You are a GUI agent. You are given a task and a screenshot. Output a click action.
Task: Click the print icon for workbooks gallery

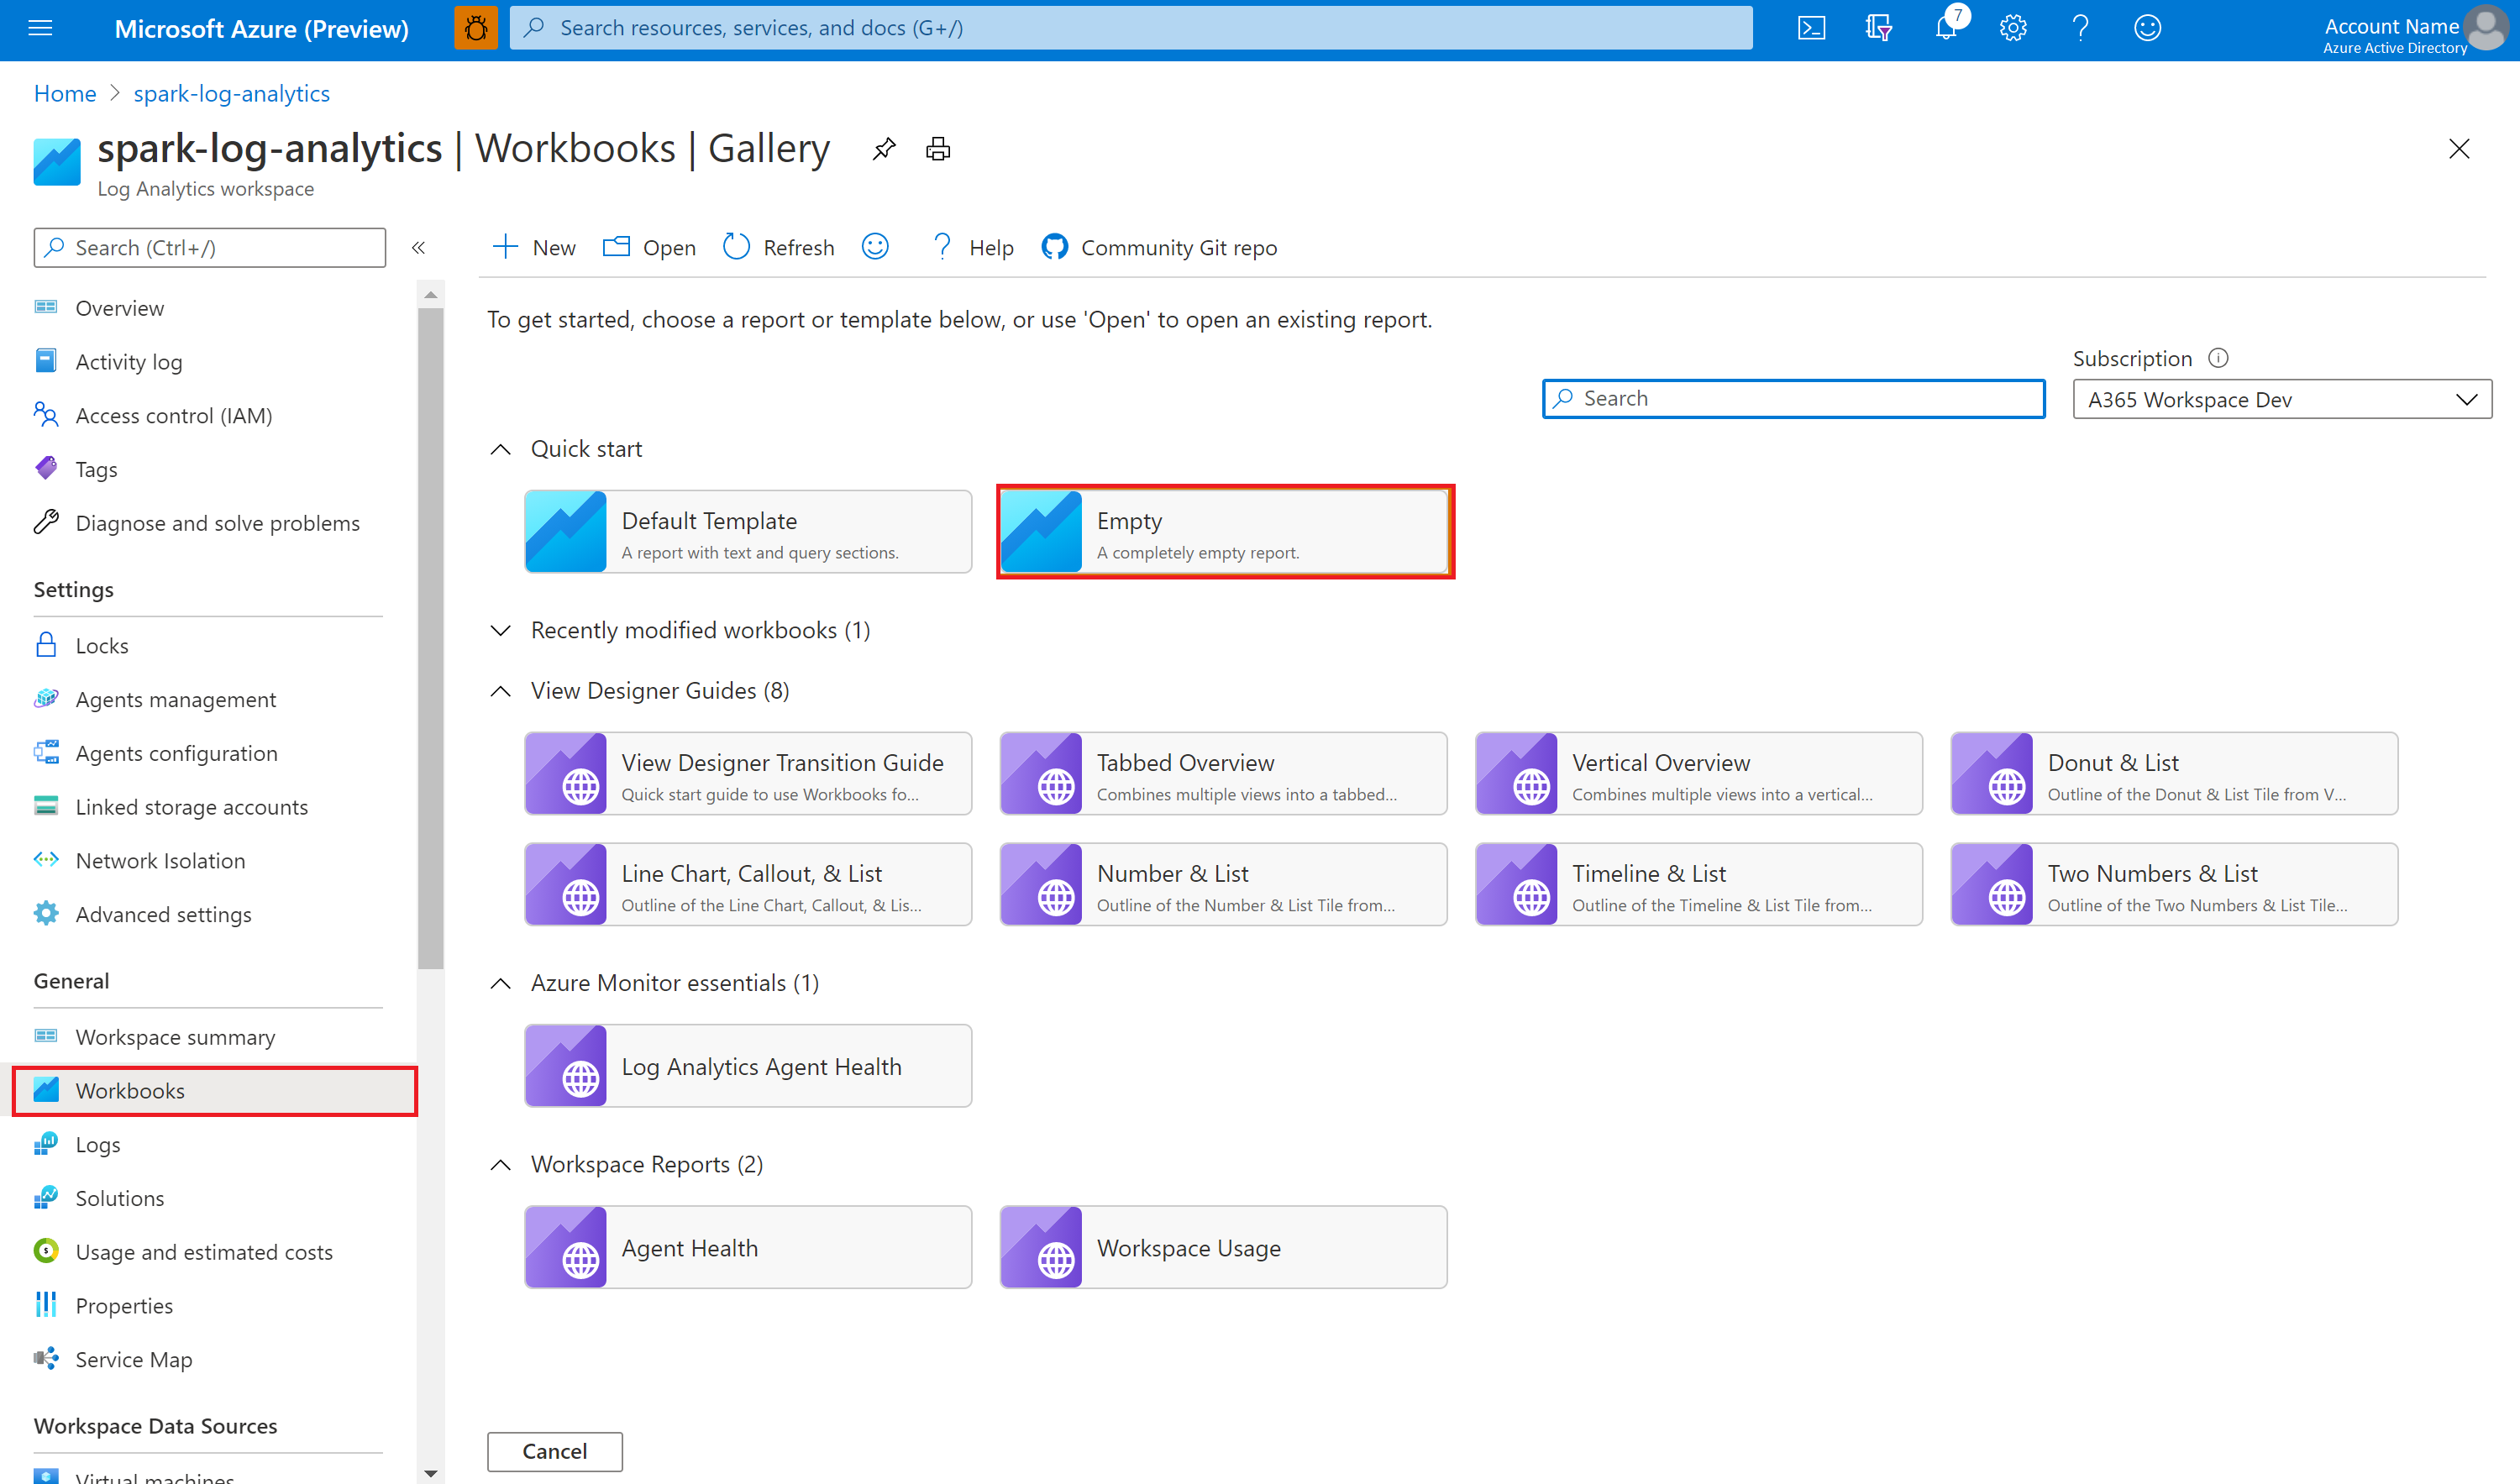pyautogui.click(x=940, y=150)
